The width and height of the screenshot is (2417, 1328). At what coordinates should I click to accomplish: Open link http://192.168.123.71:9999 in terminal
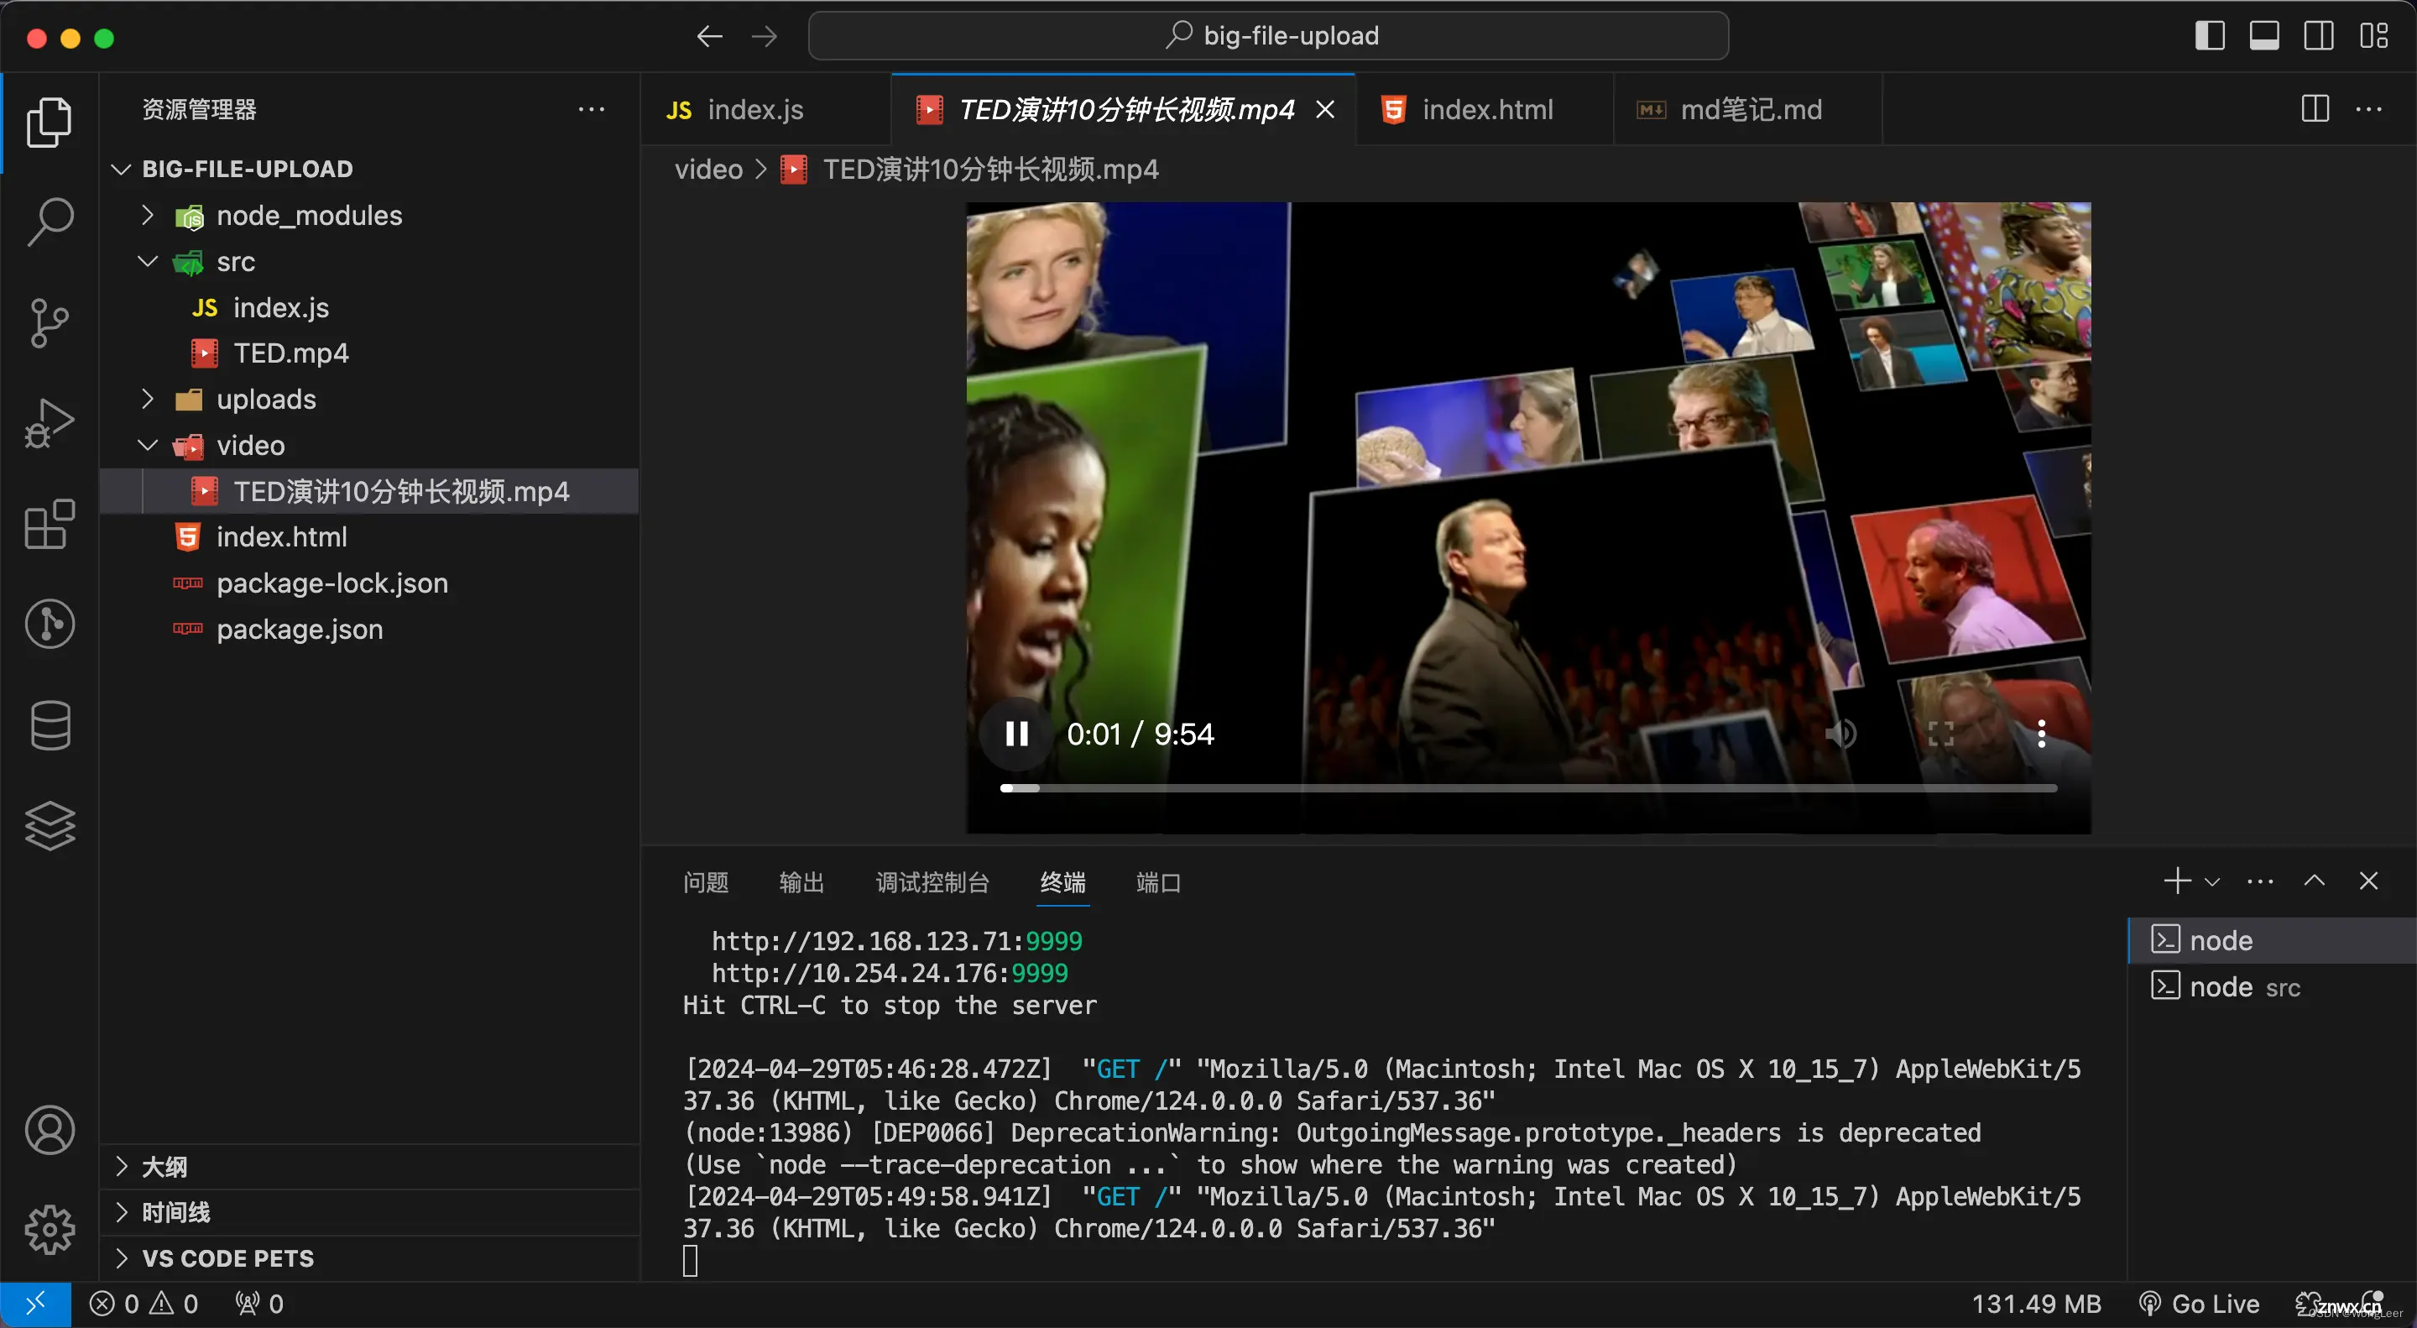pyautogui.click(x=896, y=941)
